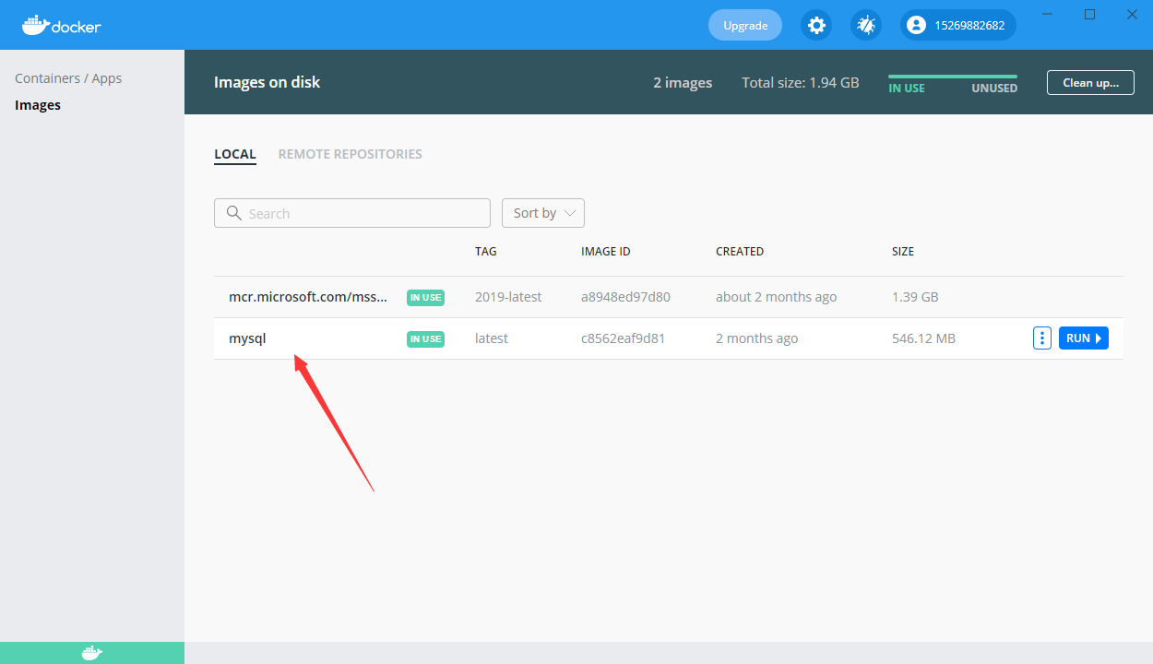Switch to the REMOTE REPOSITORIES tab

click(x=351, y=154)
